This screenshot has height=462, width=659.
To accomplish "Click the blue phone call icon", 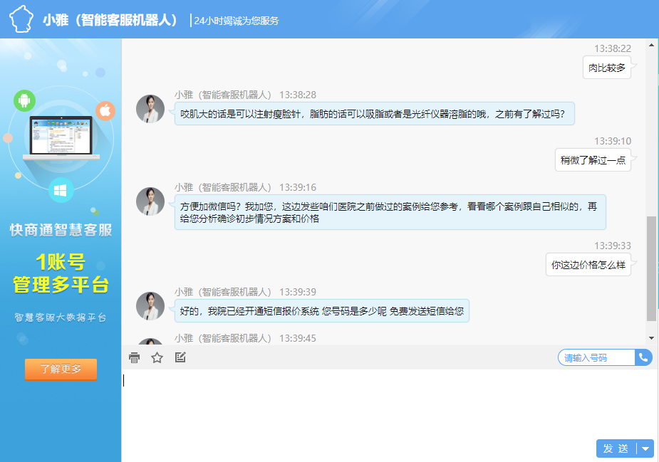I will [643, 357].
